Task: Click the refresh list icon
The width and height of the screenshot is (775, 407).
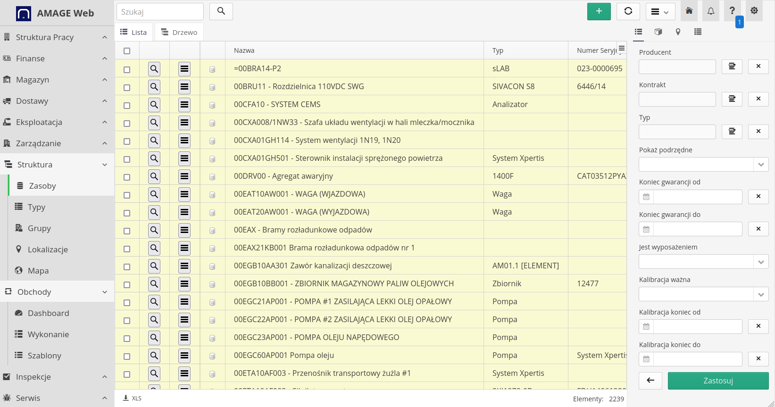Action: click(628, 11)
